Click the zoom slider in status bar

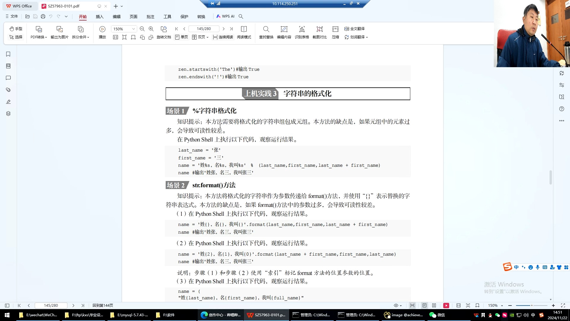pos(531,306)
